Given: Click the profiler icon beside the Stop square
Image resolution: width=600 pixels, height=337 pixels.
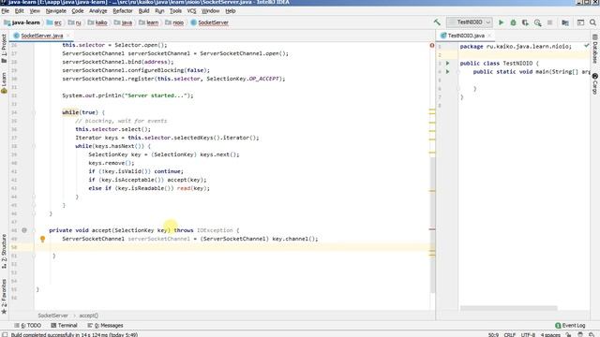Looking at the screenshot, I should [x=537, y=22].
